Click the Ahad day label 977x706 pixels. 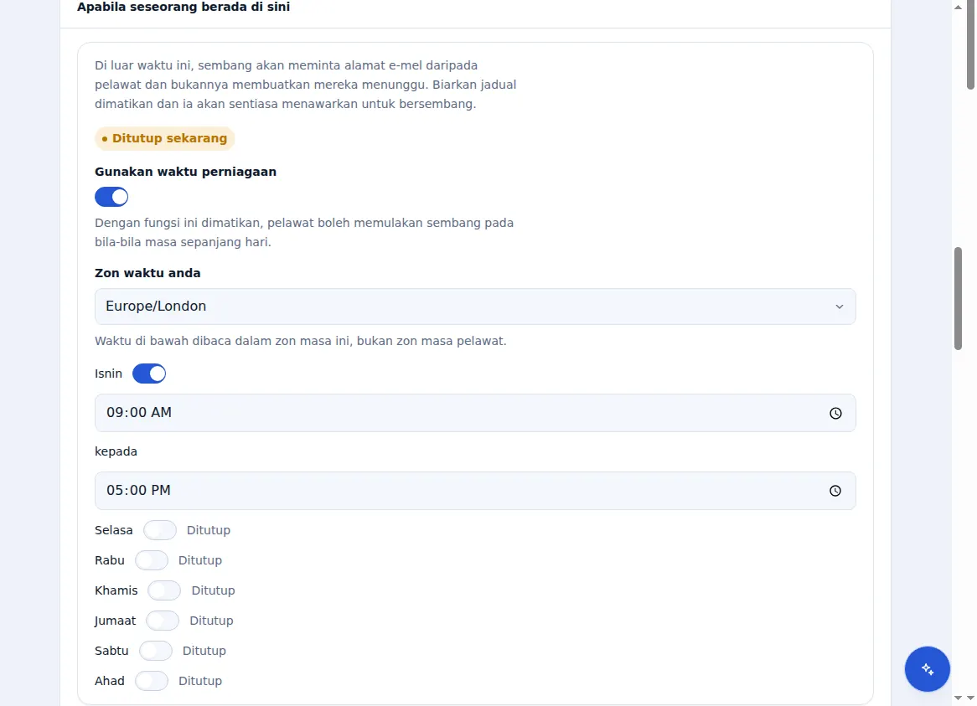click(x=110, y=681)
